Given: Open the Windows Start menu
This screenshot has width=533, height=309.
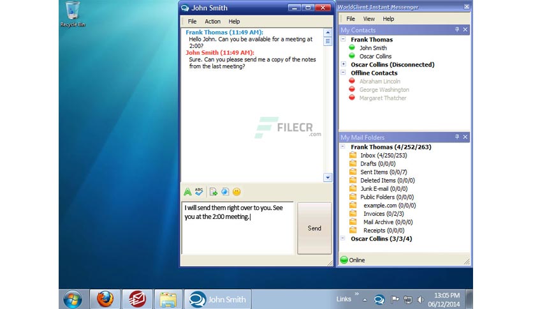Looking at the screenshot, I should click(x=73, y=299).
